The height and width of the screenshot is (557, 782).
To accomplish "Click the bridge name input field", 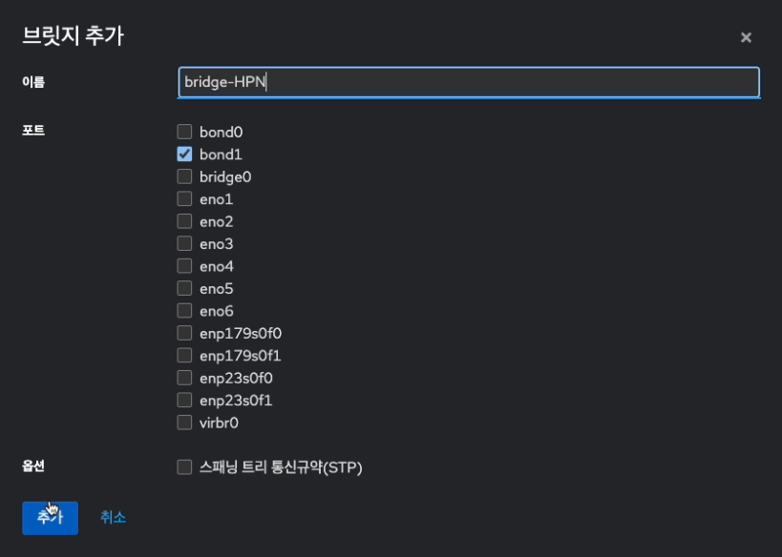I will (468, 82).
